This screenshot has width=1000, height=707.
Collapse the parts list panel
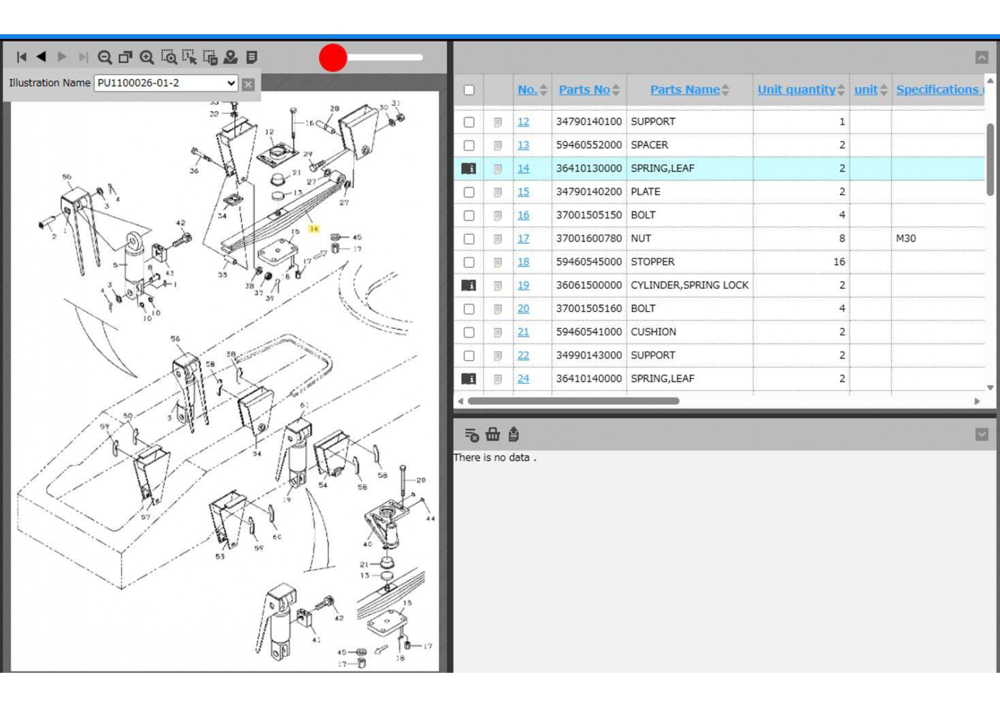click(x=981, y=58)
